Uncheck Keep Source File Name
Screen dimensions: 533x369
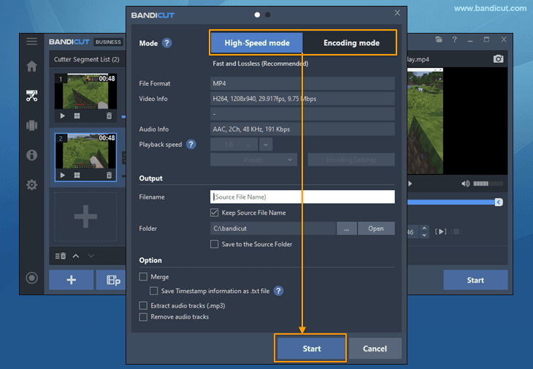click(214, 213)
